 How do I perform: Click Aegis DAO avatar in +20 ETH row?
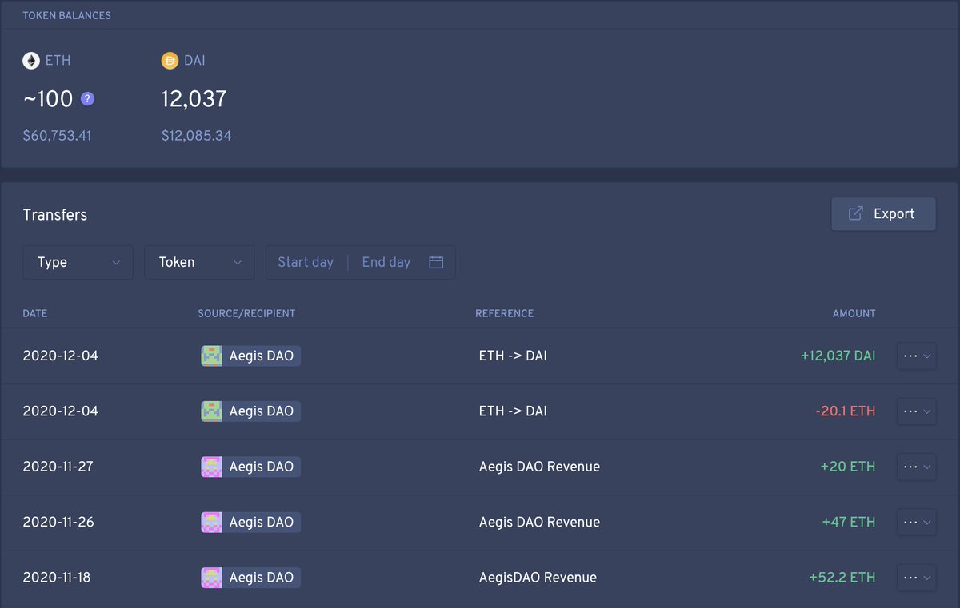coord(211,467)
